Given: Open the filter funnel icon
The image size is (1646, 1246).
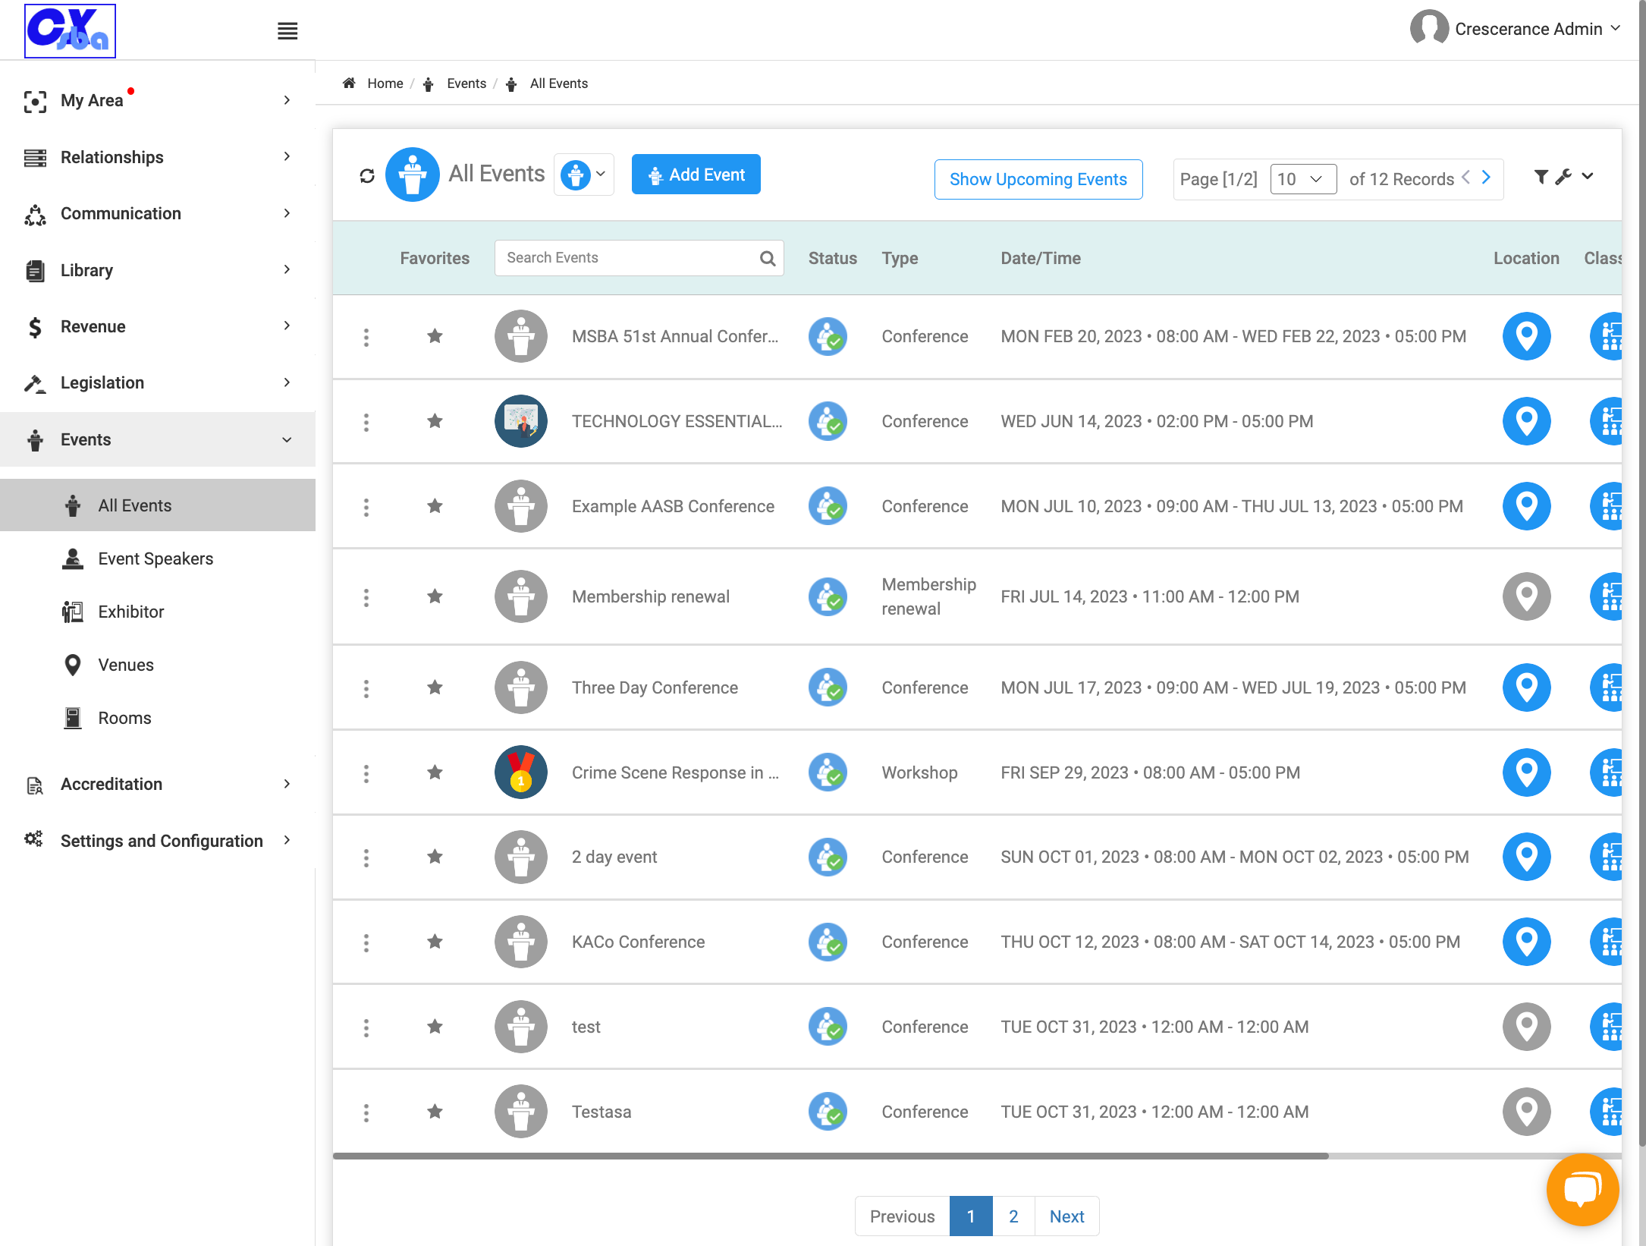Looking at the screenshot, I should [x=1541, y=177].
